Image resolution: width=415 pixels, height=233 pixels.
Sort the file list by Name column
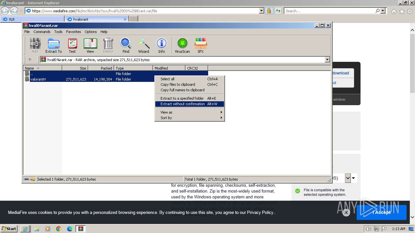click(x=42, y=68)
